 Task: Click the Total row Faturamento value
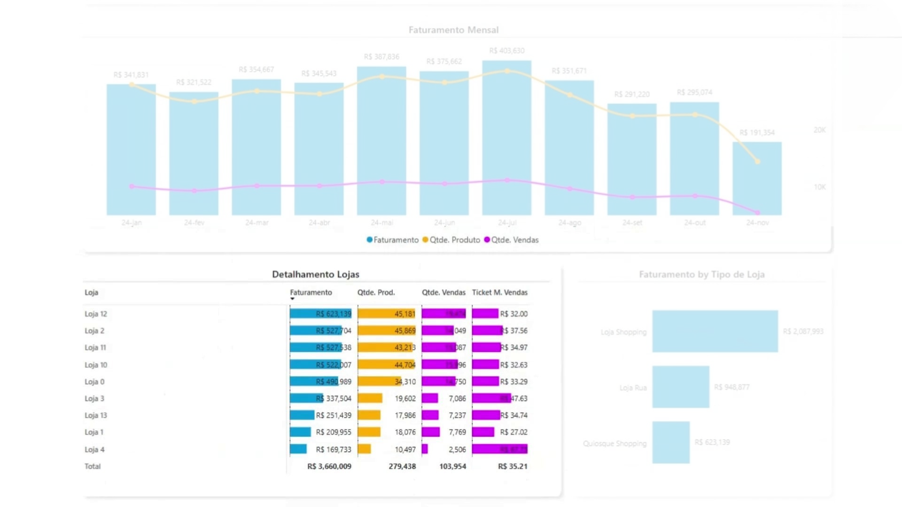pyautogui.click(x=329, y=467)
